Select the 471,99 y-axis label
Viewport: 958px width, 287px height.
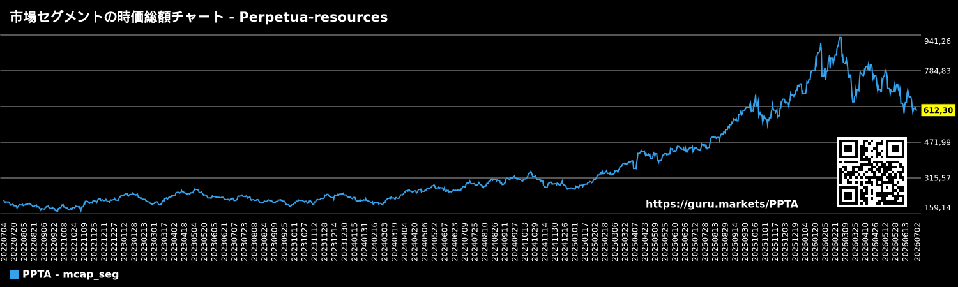[x=938, y=142]
